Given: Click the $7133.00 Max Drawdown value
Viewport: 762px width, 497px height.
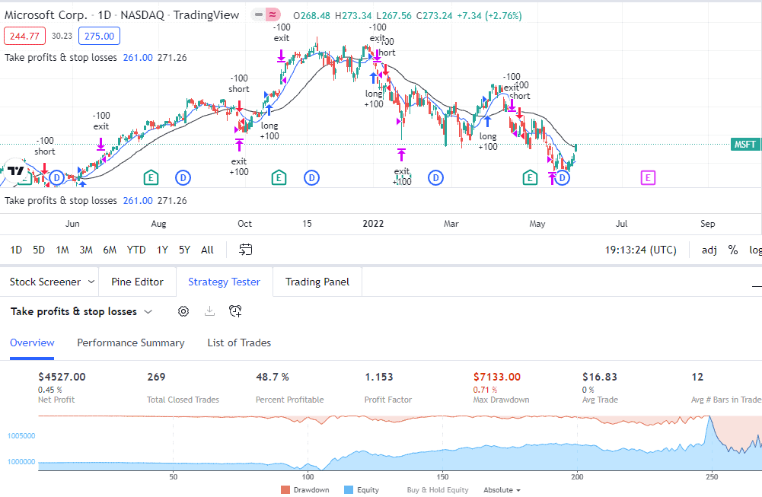Looking at the screenshot, I should point(496,377).
